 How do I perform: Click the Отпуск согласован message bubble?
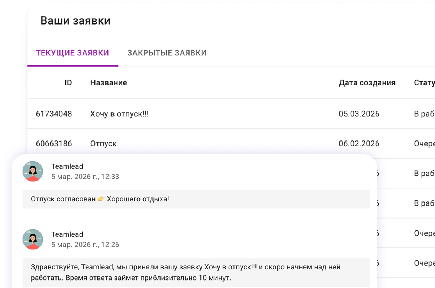pyautogui.click(x=196, y=199)
